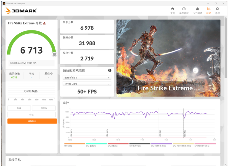The image size is (229, 167).
Task: Open Benchmarks (基准测试) gauge icon
Action: click(x=184, y=10)
